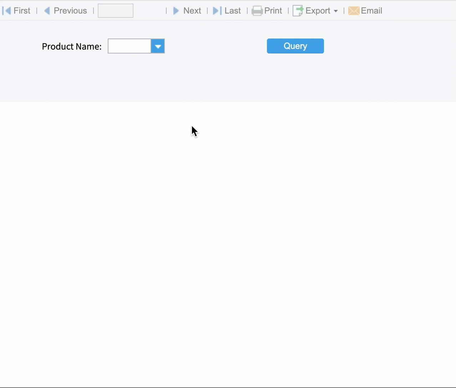
Task: Click the Next label in the toolbar
Action: [192, 10]
